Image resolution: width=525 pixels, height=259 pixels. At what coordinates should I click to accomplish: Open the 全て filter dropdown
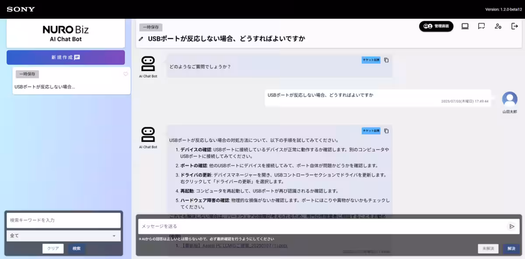point(63,235)
